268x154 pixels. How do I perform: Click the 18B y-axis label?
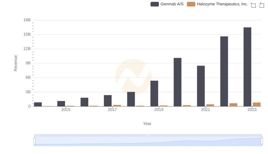tap(27, 20)
